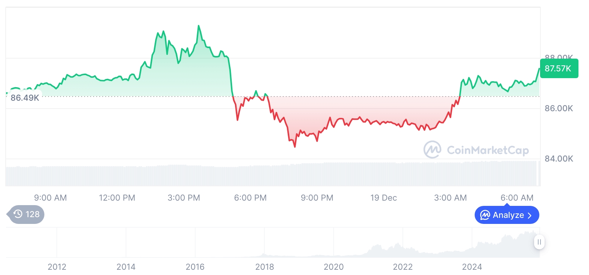Click the 84.00K price axis label
Viewport: 589px width, 275px height.
coord(559,159)
